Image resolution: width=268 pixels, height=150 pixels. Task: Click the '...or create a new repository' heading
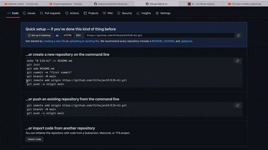tap(67, 55)
